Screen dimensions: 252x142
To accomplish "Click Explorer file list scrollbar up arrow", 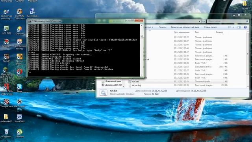I will coord(248,31).
